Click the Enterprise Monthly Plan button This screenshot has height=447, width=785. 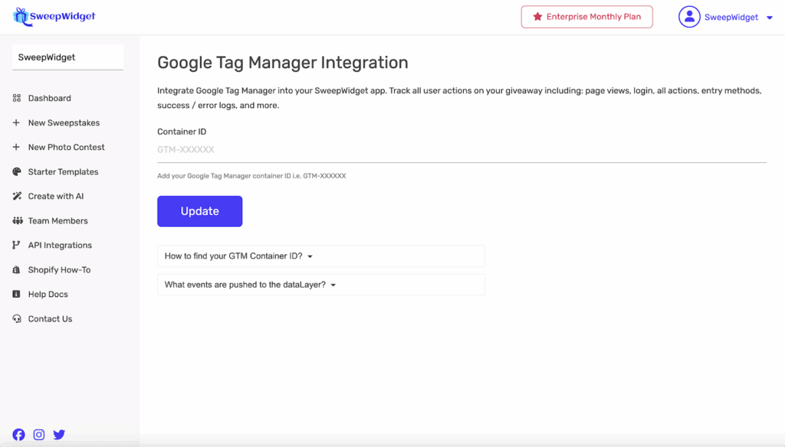pos(586,17)
